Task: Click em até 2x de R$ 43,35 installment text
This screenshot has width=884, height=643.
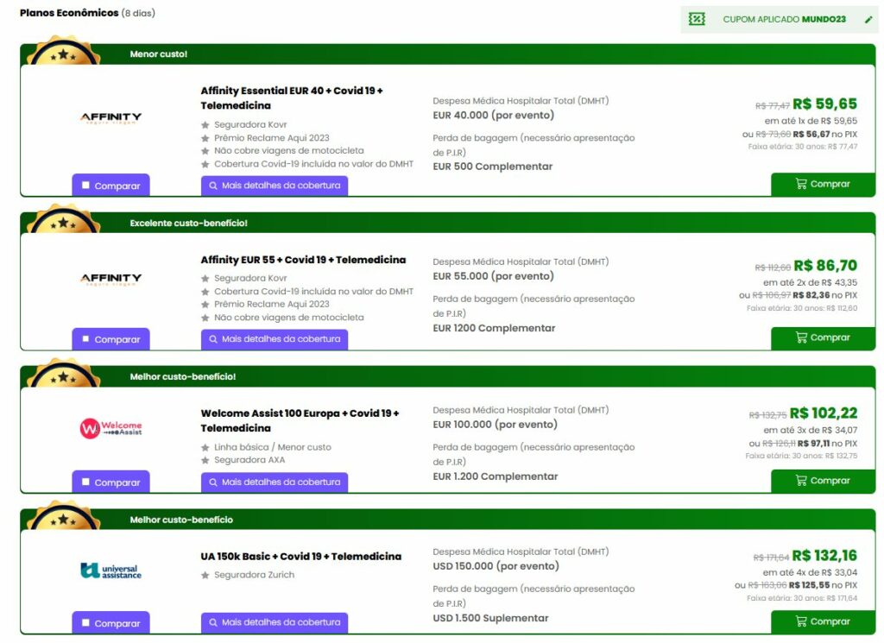Action: [x=810, y=282]
